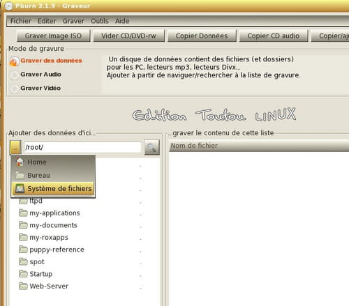The height and width of the screenshot is (306, 349).
Task: Open the Outils menu
Action: tap(100, 21)
